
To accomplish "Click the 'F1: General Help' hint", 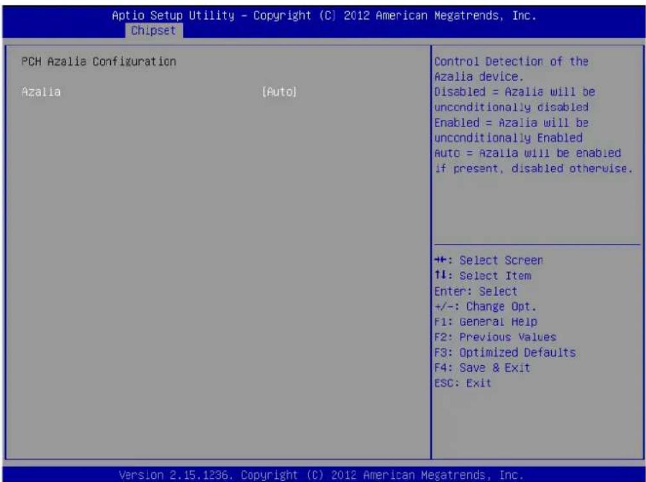I will (486, 322).
